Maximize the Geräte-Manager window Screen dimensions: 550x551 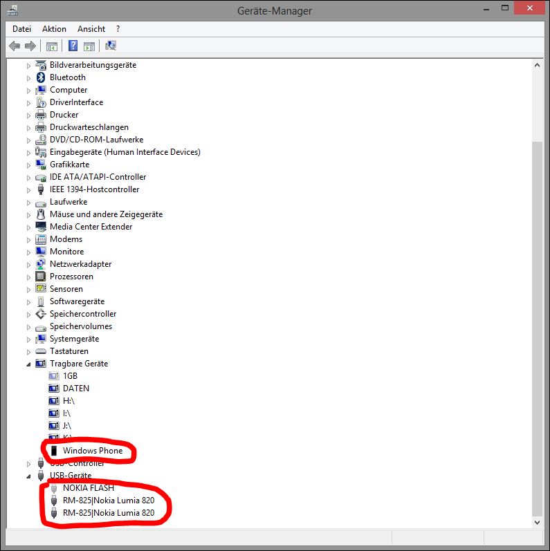click(x=505, y=8)
